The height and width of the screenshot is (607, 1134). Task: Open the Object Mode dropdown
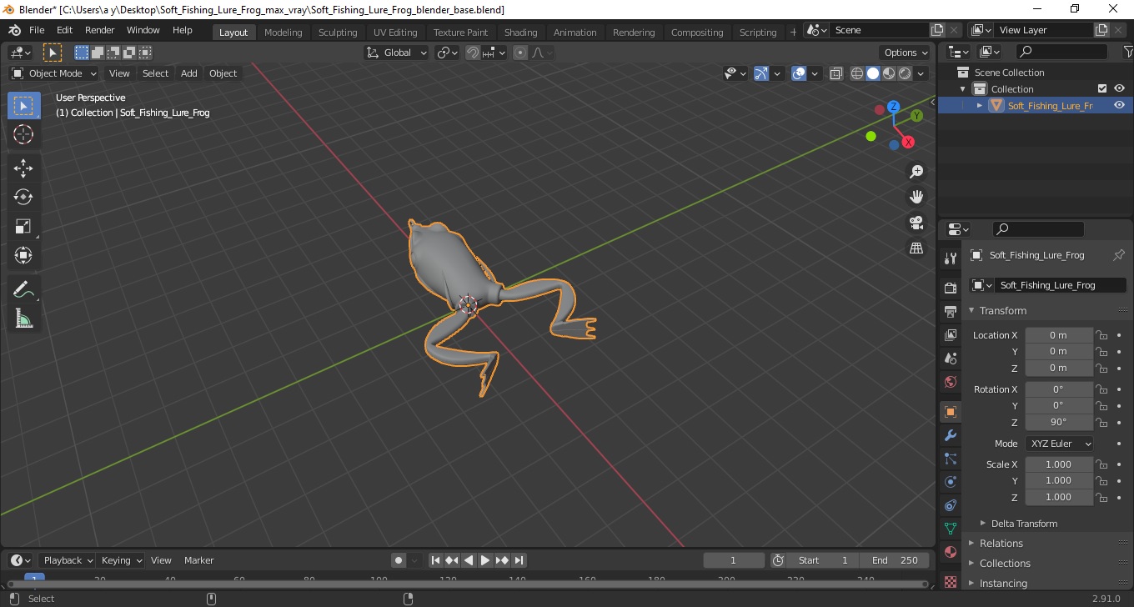point(54,73)
